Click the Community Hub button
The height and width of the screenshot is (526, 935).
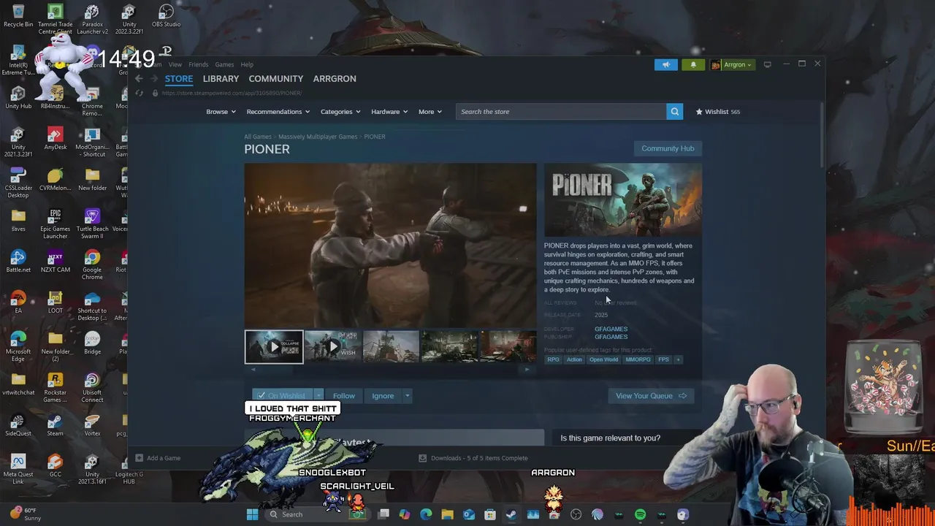(x=668, y=148)
